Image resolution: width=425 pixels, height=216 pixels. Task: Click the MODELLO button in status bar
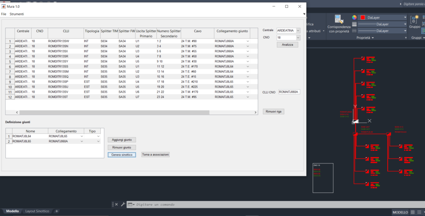pos(400,212)
